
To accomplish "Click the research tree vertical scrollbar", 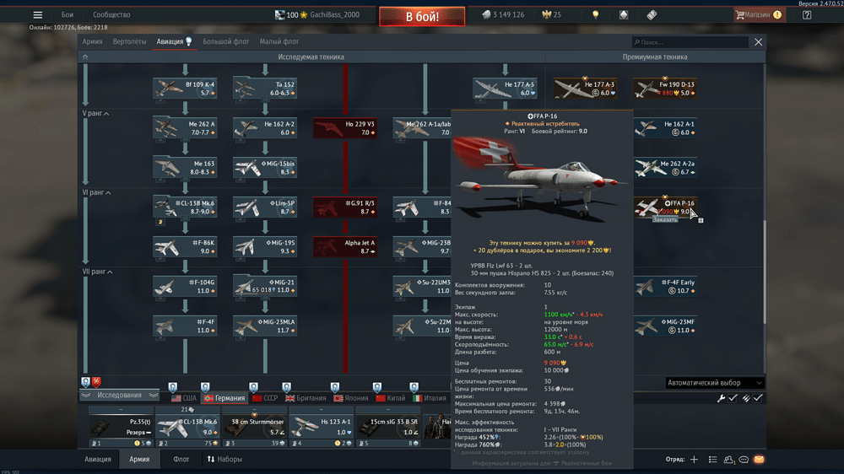I will (x=764, y=272).
